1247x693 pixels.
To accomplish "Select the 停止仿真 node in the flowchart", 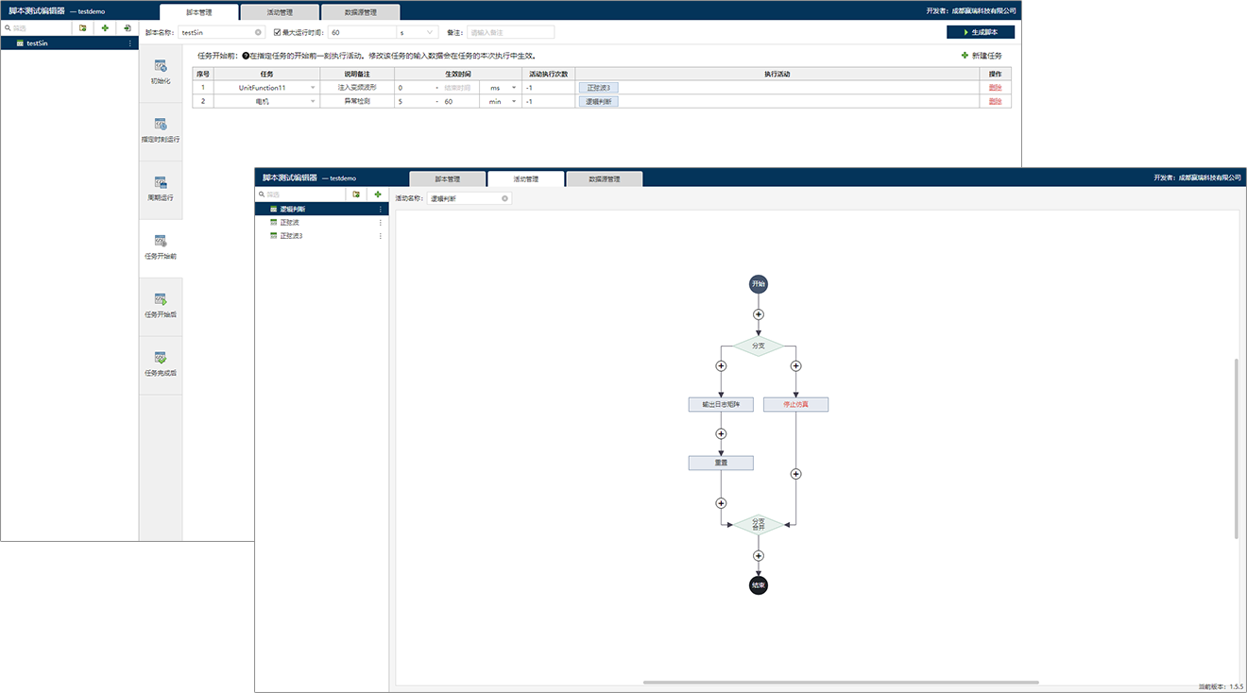I will 795,404.
